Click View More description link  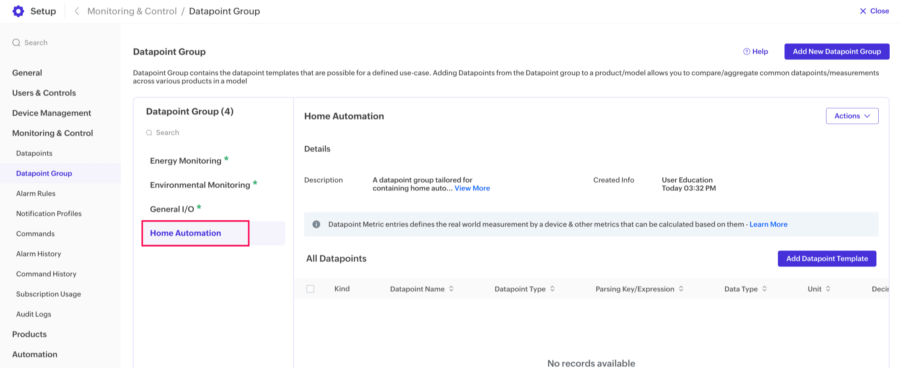tap(472, 188)
